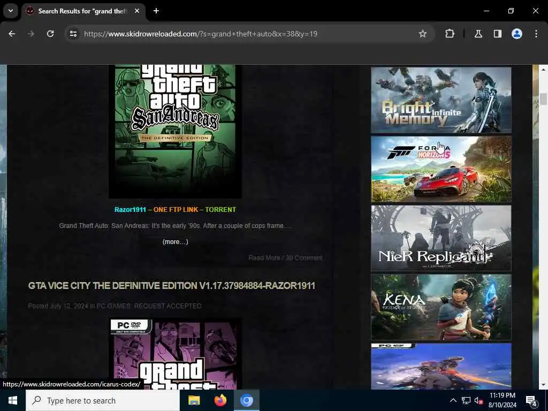Click the Posted July 12, 2024 text
This screenshot has height=411, width=548.
coord(58,306)
